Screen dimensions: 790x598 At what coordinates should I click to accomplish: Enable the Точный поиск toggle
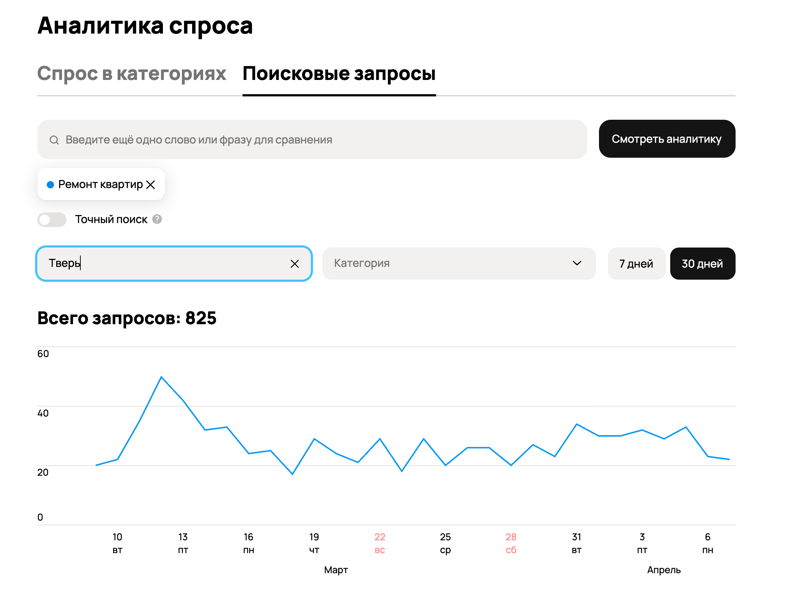(x=52, y=219)
